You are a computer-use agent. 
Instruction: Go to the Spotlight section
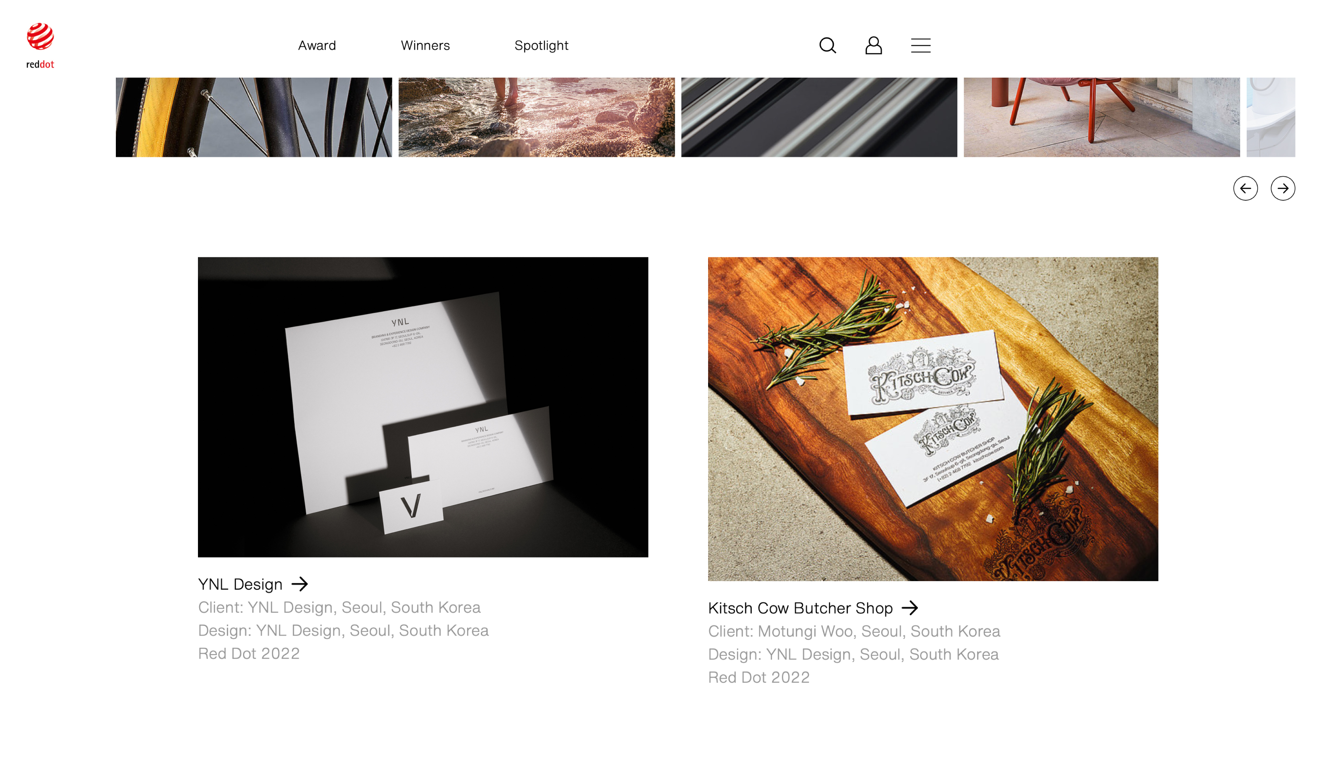[x=541, y=46]
